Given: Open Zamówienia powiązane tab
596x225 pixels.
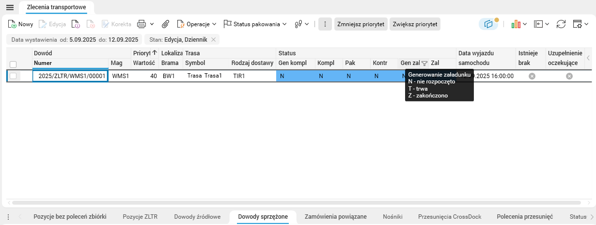Looking at the screenshot, I should [335, 217].
